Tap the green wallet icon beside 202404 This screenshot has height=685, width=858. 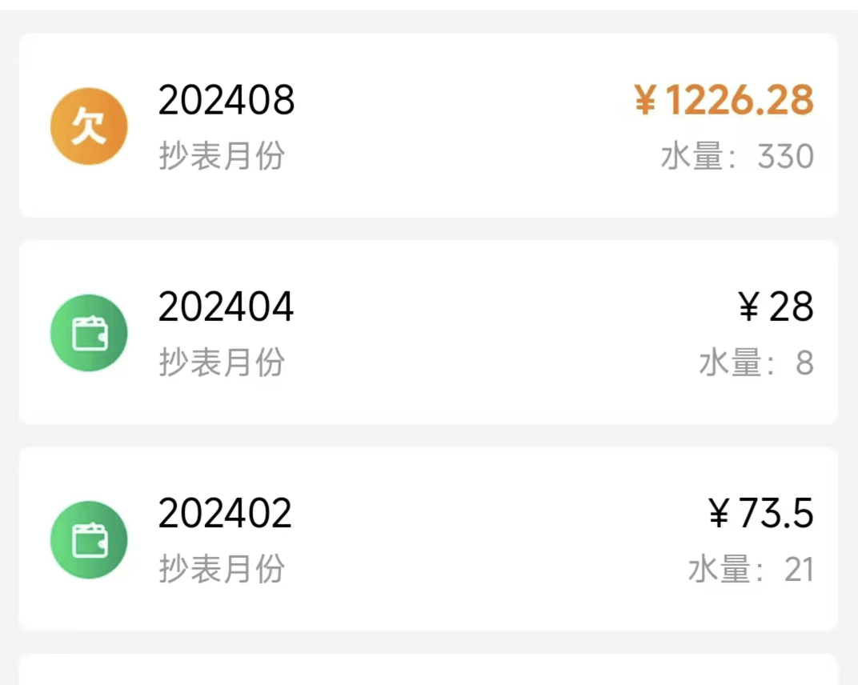point(89,333)
